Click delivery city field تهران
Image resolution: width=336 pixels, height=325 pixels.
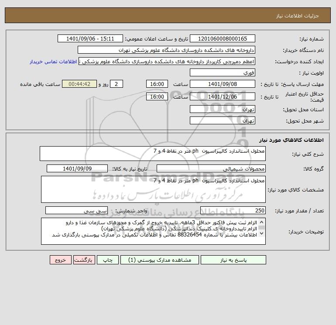(223, 120)
